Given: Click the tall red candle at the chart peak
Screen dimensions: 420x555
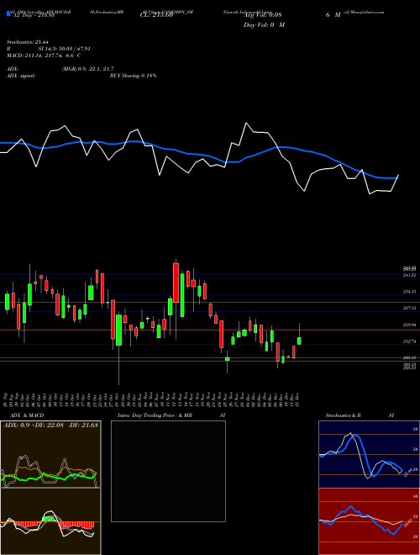Looking at the screenshot, I should (x=176, y=283).
